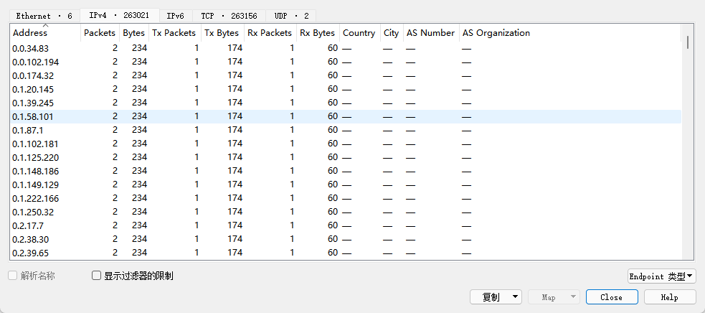This screenshot has width=705, height=313.
Task: Select the 0.0.102.194 address row
Action: pos(345,62)
